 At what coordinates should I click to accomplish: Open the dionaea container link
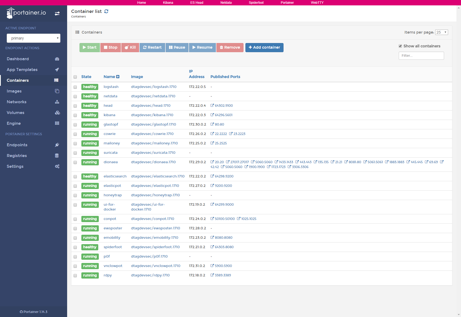(111, 162)
